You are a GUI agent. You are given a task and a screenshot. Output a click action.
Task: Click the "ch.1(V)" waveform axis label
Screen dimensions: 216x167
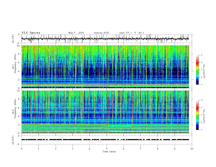(x=13, y=39)
